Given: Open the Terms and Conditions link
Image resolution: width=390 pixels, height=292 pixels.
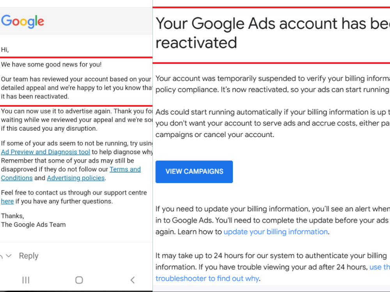Looking at the screenshot, I should (71, 174).
